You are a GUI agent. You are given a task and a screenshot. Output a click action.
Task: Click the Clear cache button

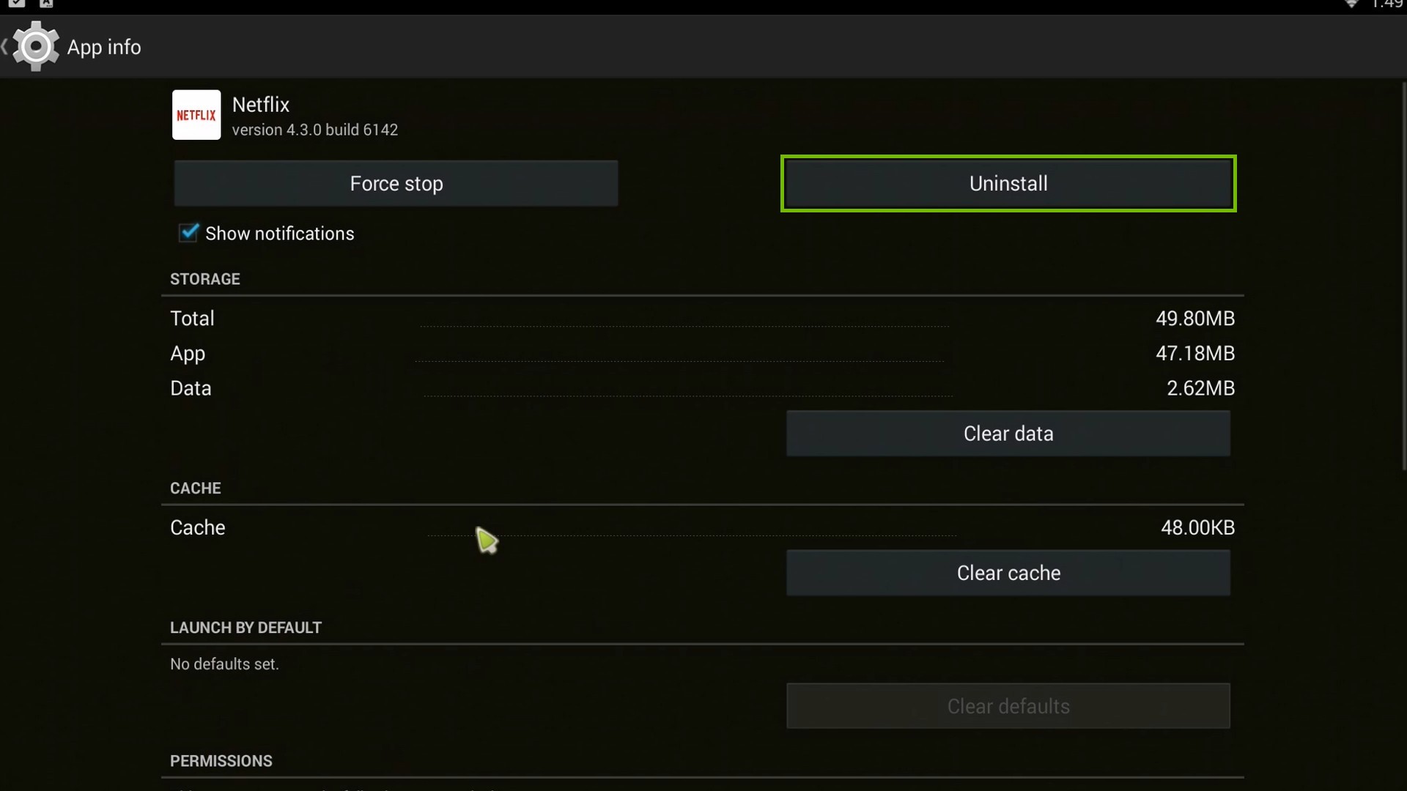tap(1008, 573)
